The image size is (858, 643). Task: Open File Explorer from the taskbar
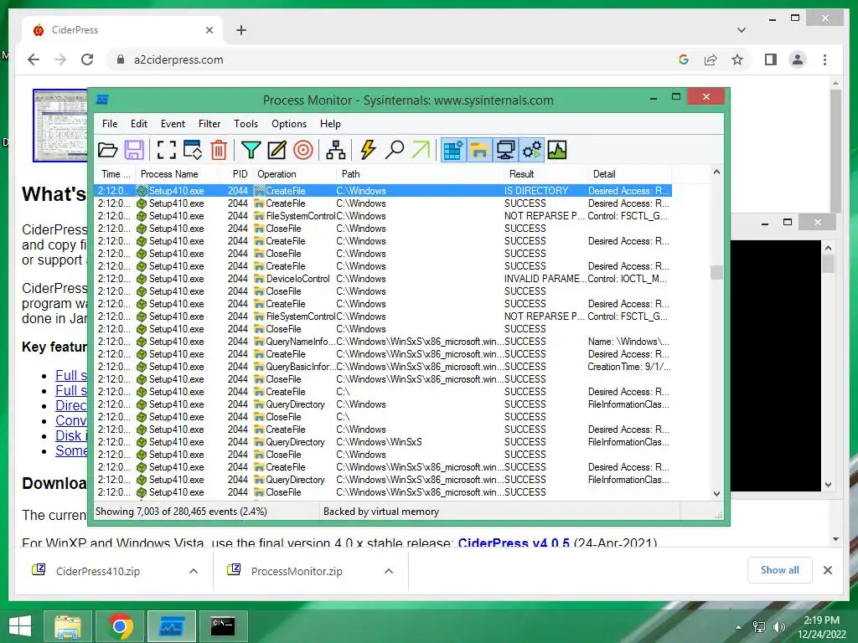click(x=68, y=626)
